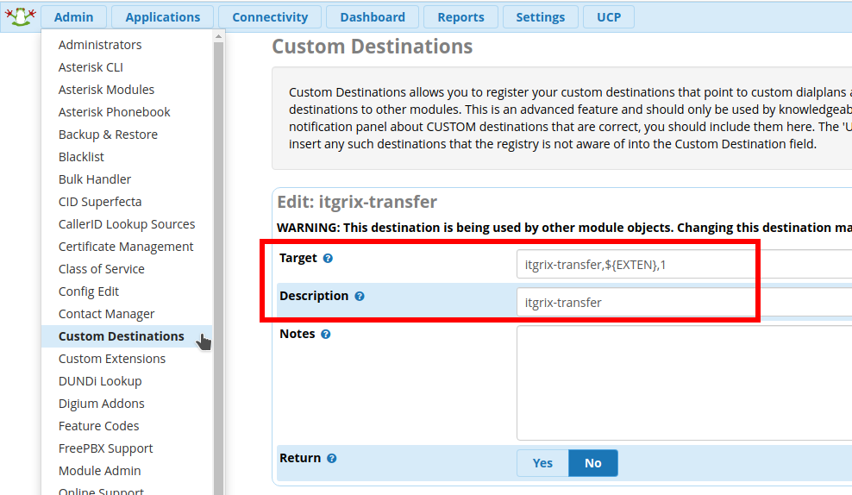852x495 pixels.
Task: Open the Reports menu
Action: pyautogui.click(x=460, y=17)
